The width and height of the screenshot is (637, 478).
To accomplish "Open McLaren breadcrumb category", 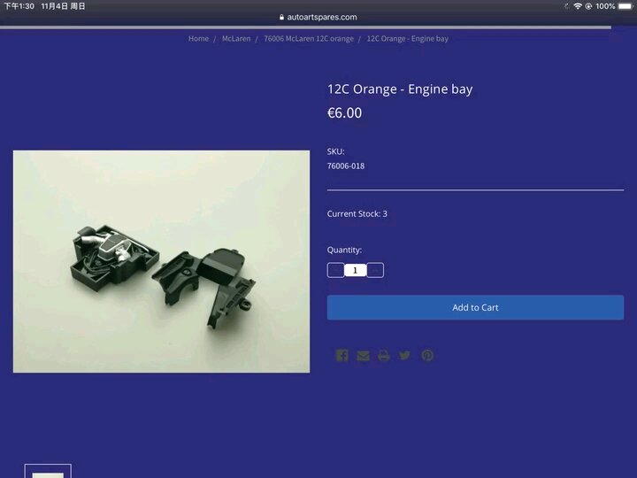I will 236,39.
